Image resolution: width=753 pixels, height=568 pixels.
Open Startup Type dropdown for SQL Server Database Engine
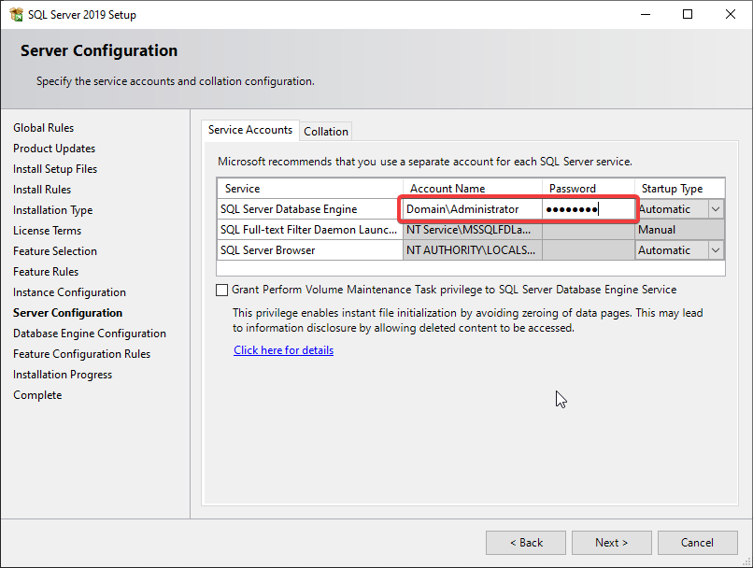tap(716, 209)
